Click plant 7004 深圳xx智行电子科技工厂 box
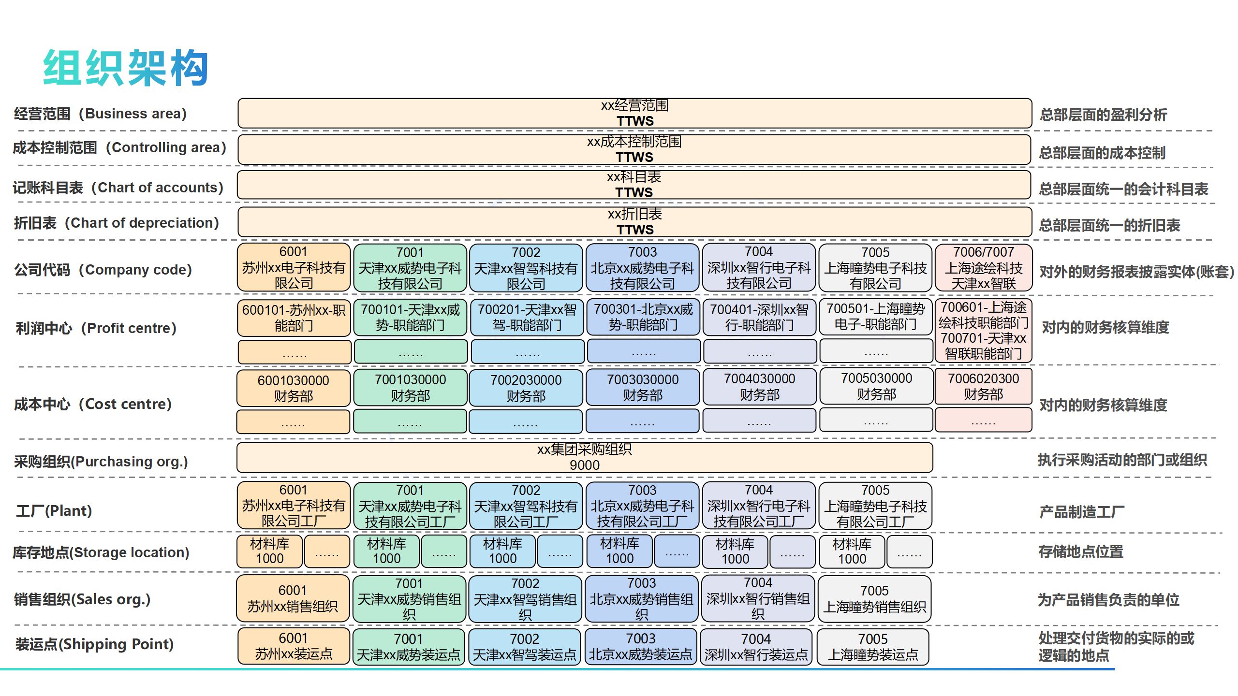 (x=759, y=506)
